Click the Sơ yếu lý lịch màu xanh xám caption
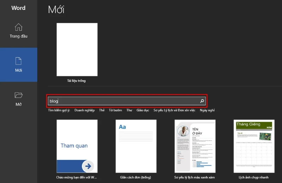 [195, 177]
